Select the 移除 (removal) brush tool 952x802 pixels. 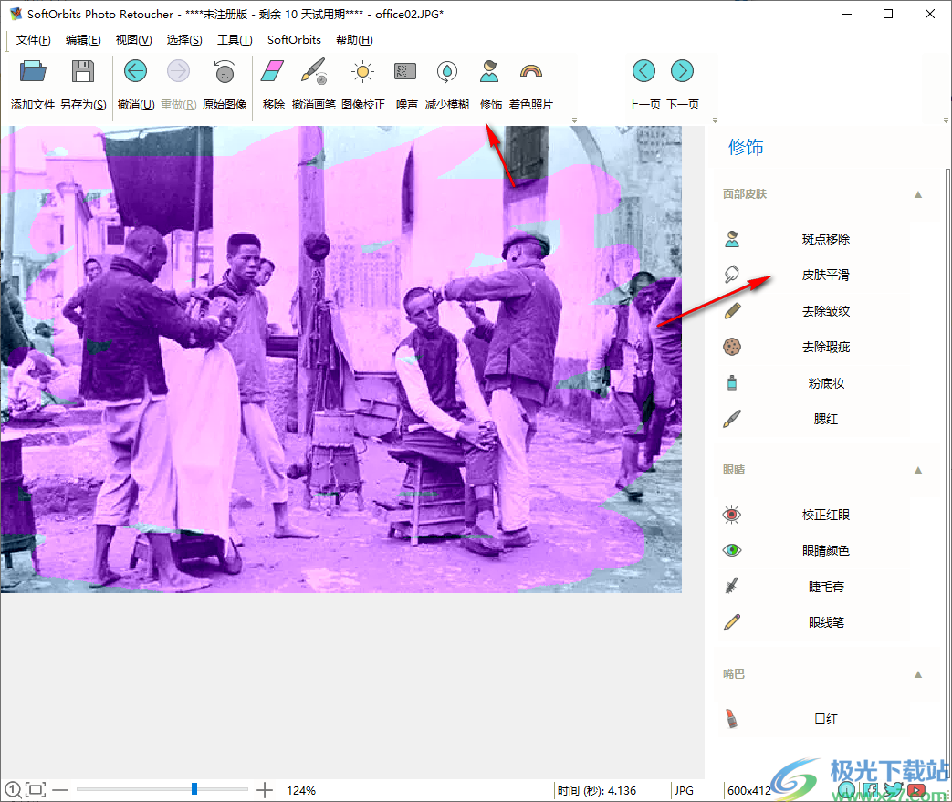point(272,82)
